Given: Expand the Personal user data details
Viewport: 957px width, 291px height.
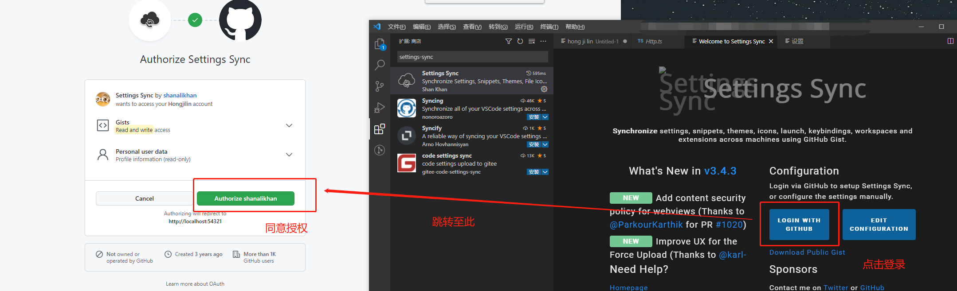Looking at the screenshot, I should [289, 155].
